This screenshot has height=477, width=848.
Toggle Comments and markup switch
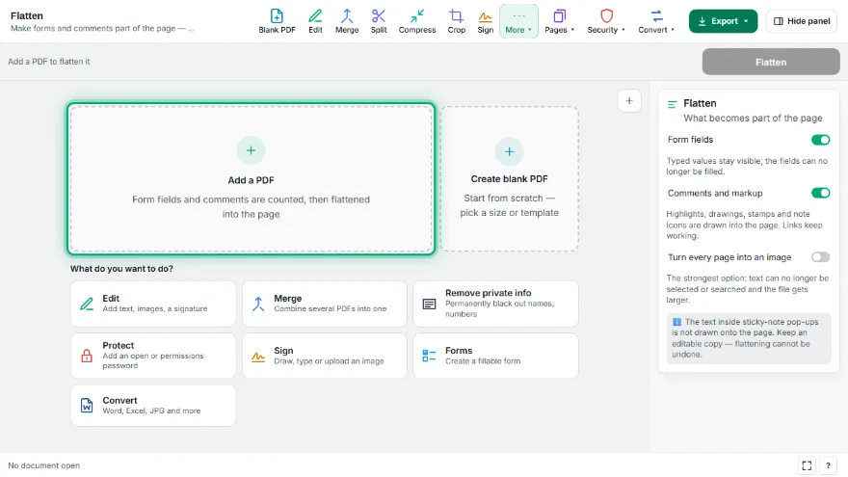coord(820,193)
